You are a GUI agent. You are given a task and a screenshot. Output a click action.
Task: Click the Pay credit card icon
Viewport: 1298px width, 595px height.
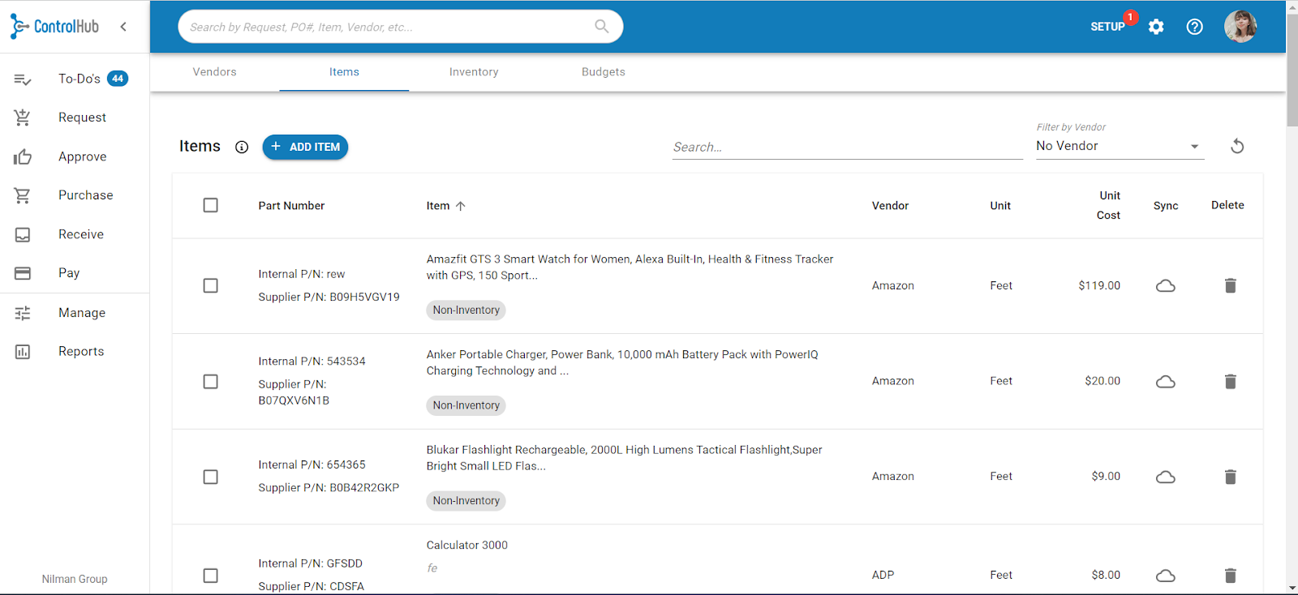tap(23, 273)
